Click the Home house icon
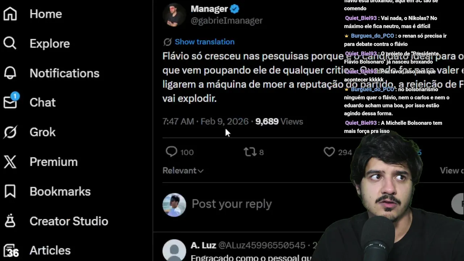This screenshot has height=261, width=464. pyautogui.click(x=10, y=14)
